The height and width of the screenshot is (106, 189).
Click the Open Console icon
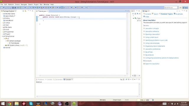[x=133, y=79]
